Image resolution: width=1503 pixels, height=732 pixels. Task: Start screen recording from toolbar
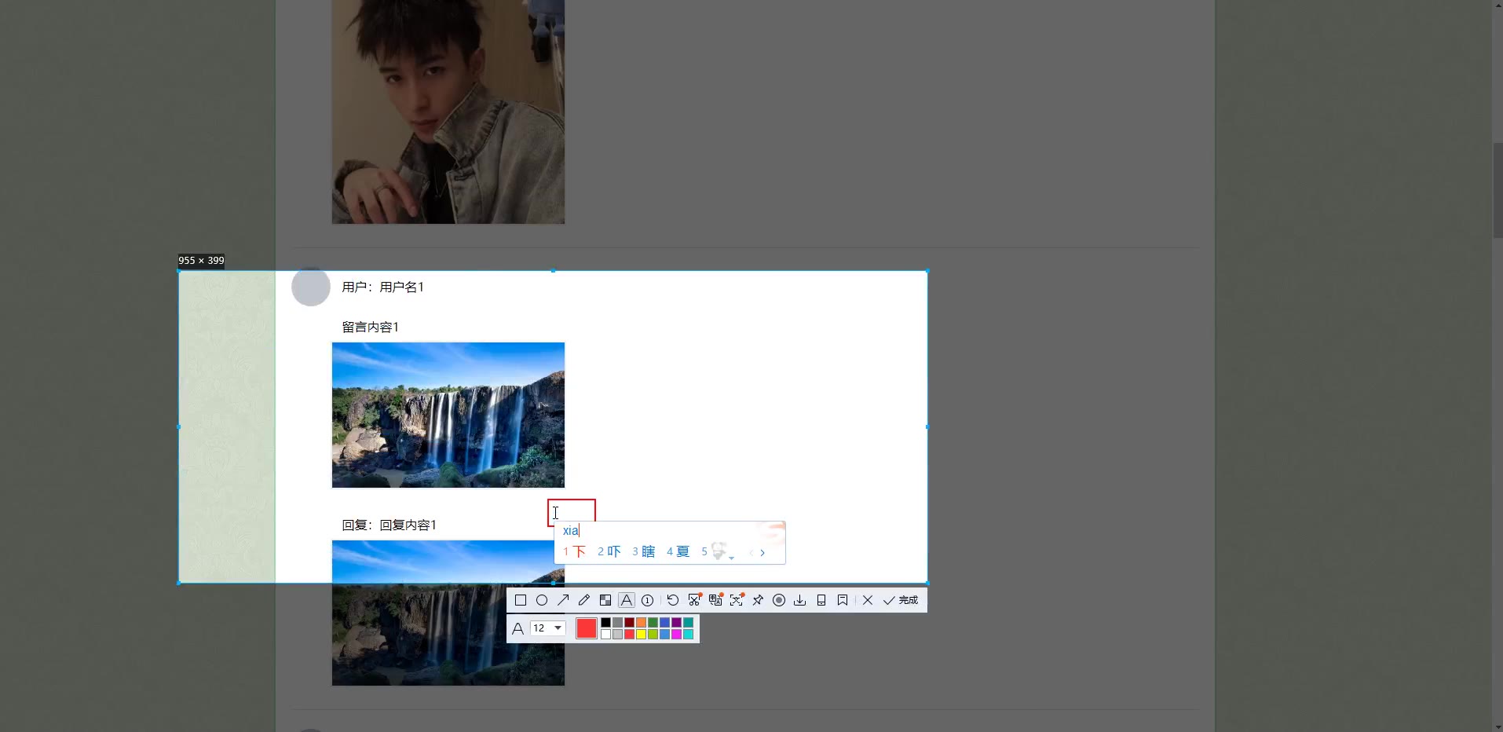(779, 600)
